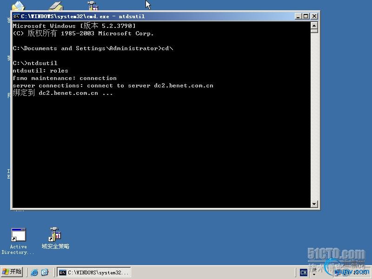Click the show desktop quick launch icon

pyautogui.click(x=45, y=272)
